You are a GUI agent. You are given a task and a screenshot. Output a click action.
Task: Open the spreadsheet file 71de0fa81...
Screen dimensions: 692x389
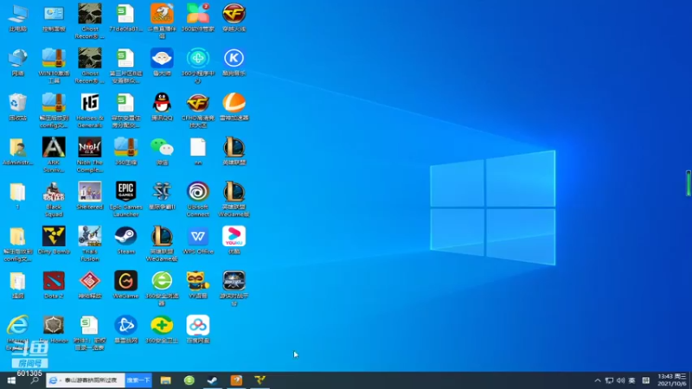125,18
